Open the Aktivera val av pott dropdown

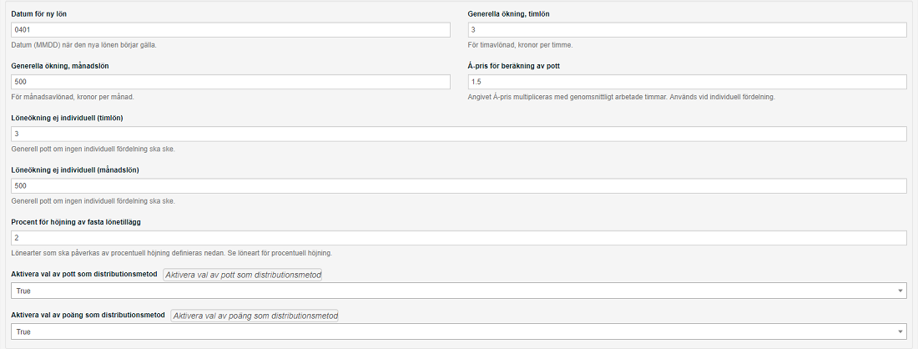459,291
